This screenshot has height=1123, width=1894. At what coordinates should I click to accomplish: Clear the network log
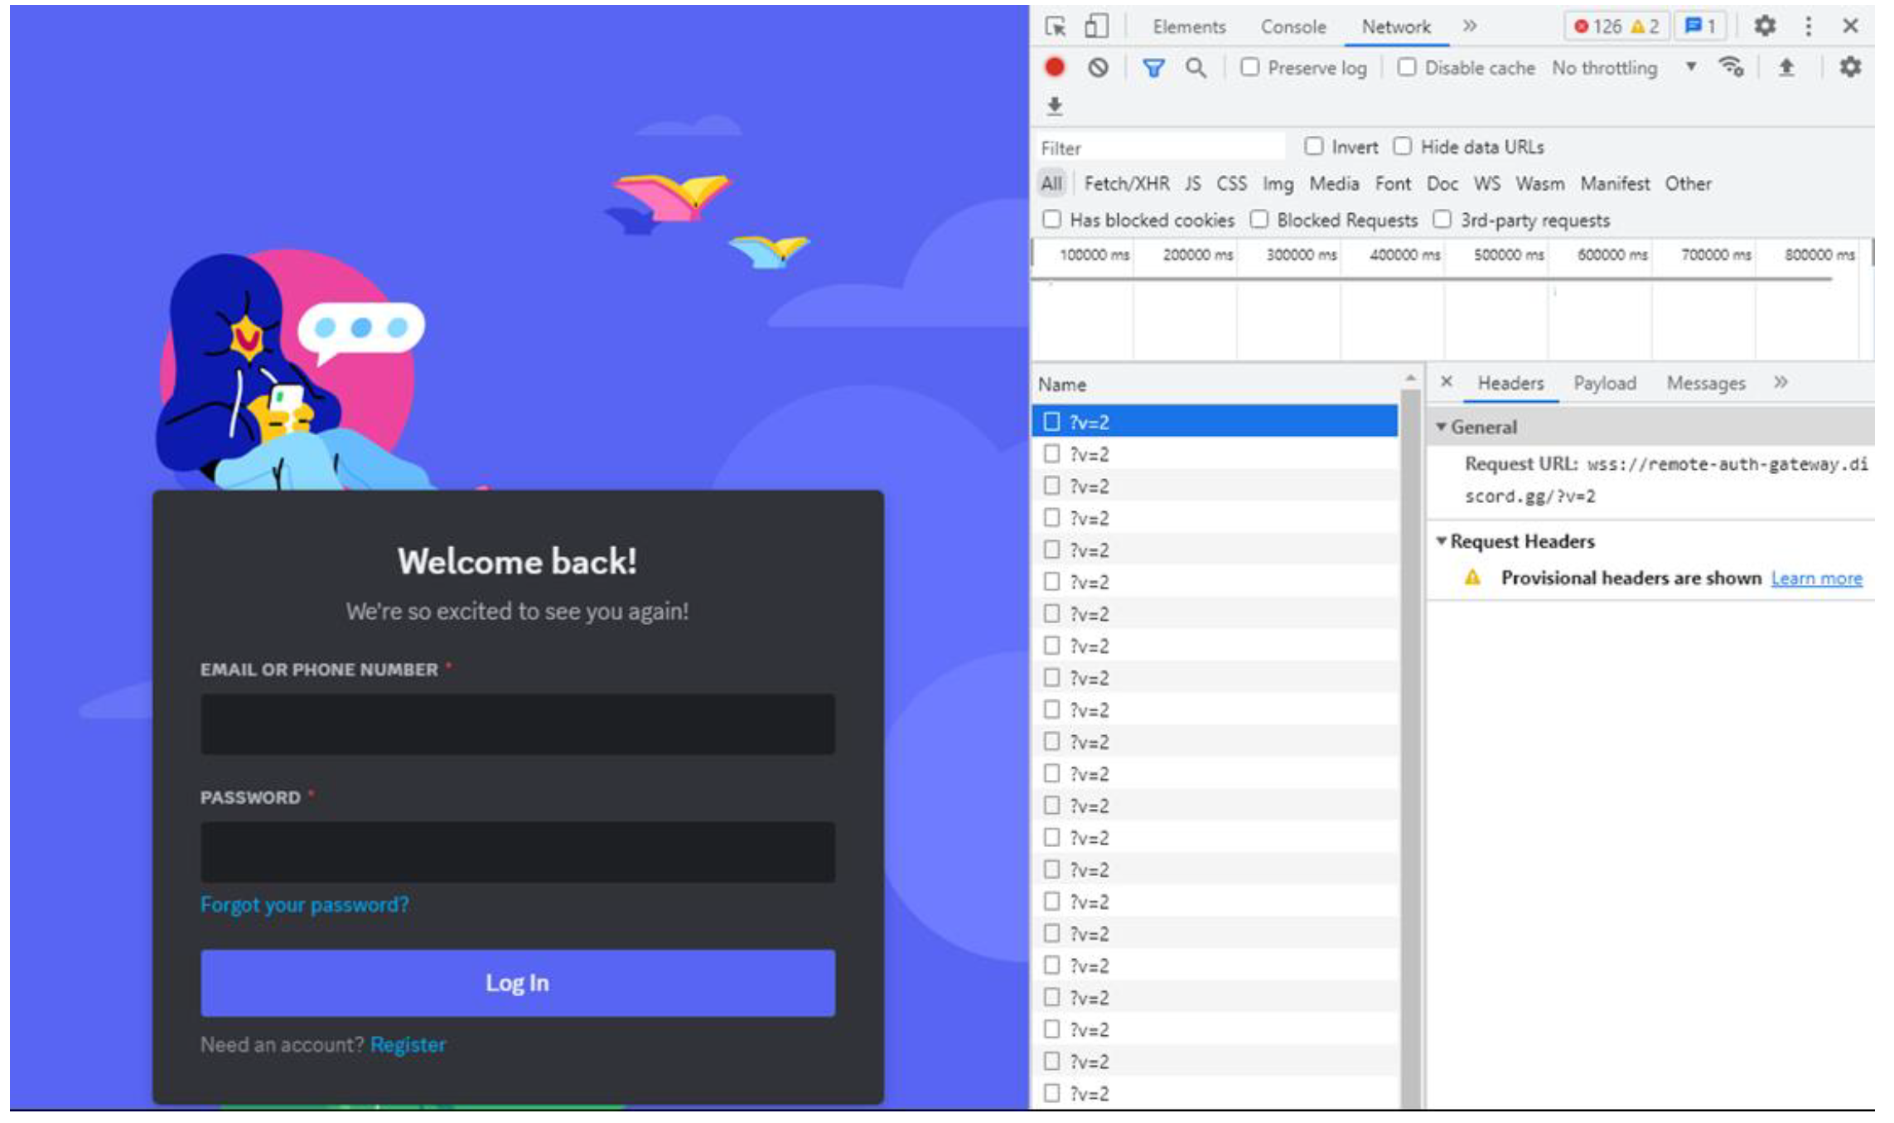[1098, 67]
